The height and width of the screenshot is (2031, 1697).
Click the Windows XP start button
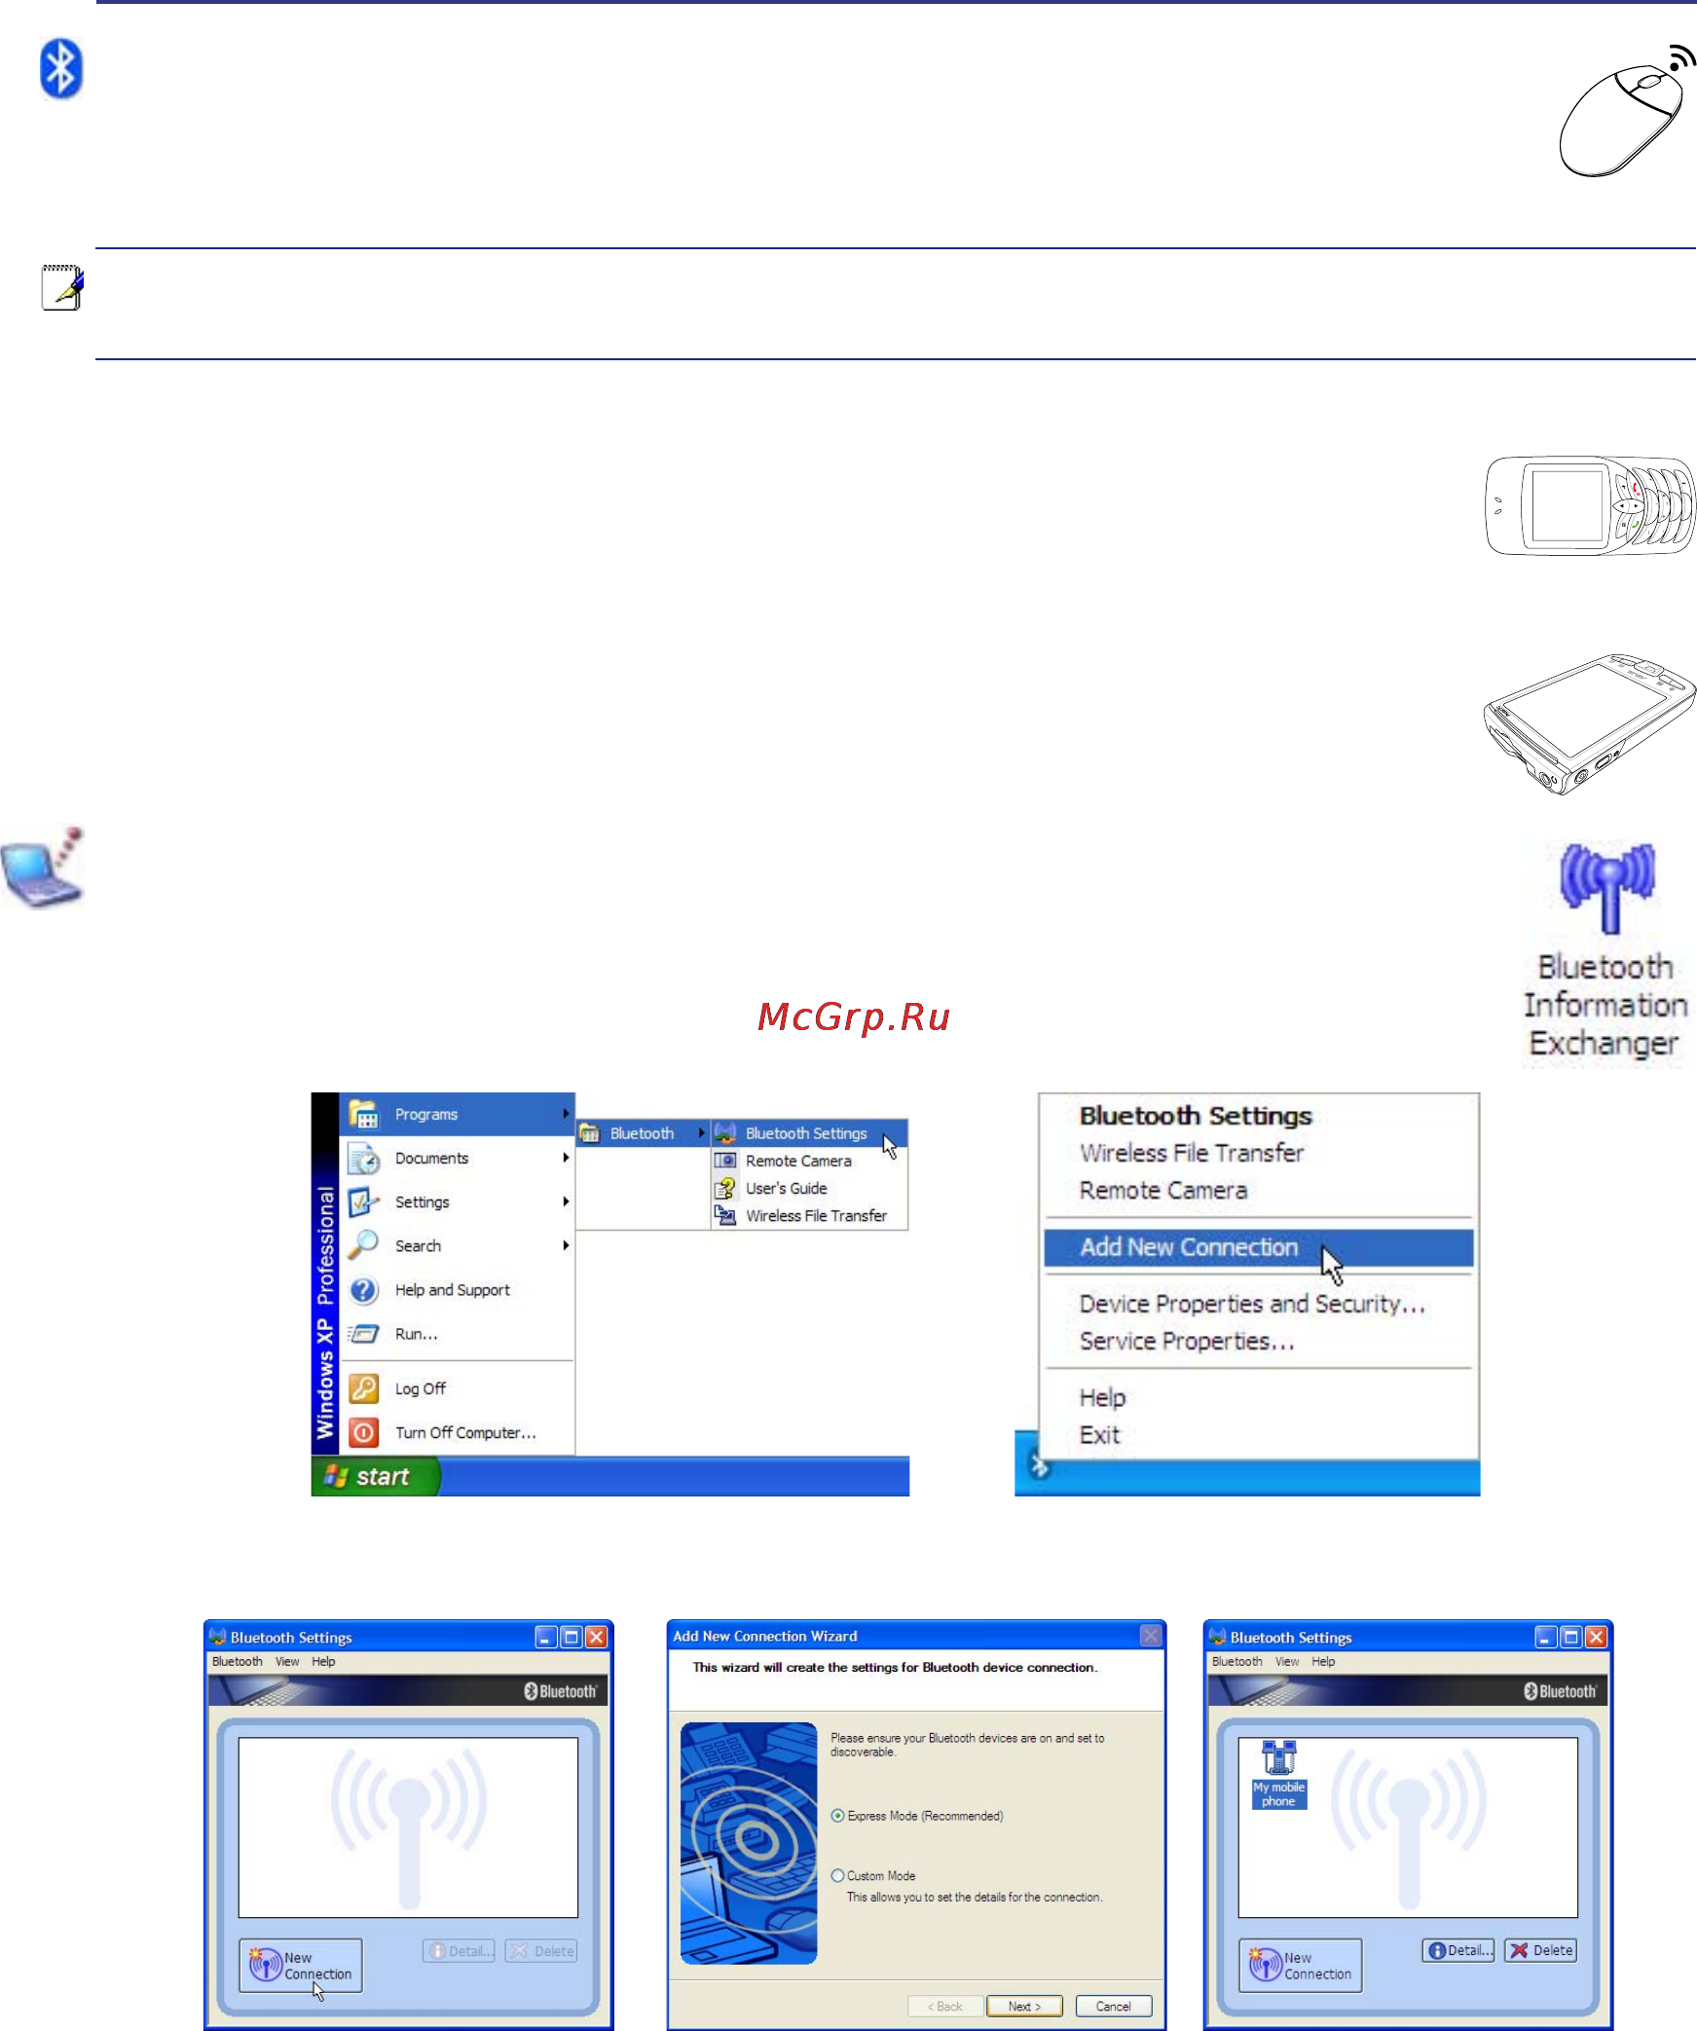375,1476
